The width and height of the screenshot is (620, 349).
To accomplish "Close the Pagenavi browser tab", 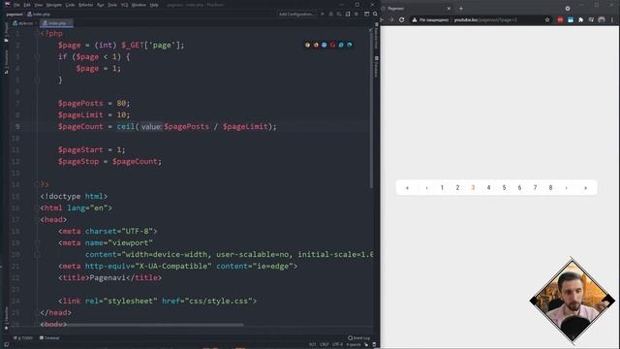I will point(449,9).
